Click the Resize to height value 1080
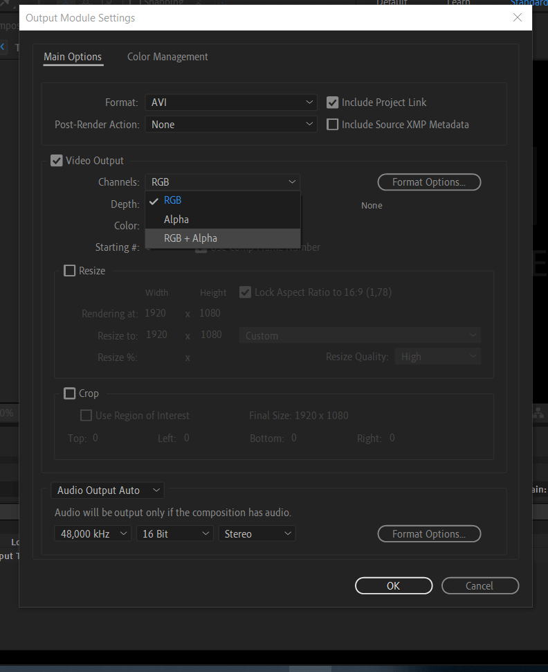548x672 pixels. (211, 335)
